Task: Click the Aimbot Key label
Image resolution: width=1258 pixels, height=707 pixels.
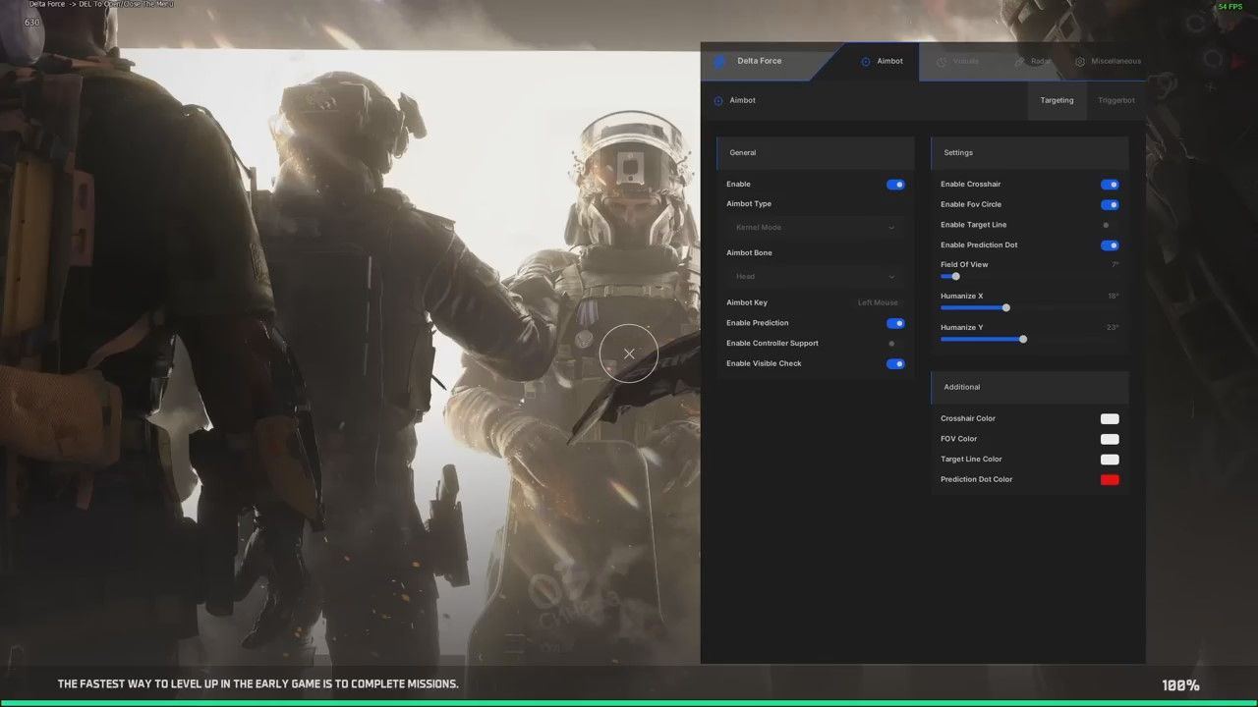Action: click(x=747, y=302)
